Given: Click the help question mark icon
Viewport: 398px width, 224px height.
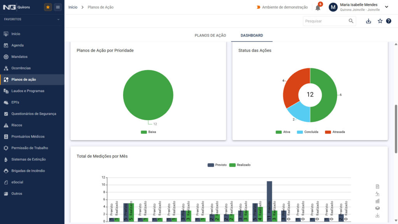Looking at the screenshot, I should point(389,21).
